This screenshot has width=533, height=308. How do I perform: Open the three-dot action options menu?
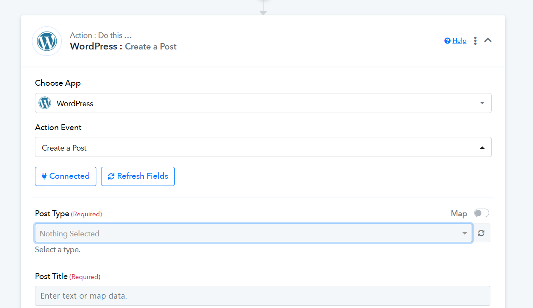click(475, 41)
